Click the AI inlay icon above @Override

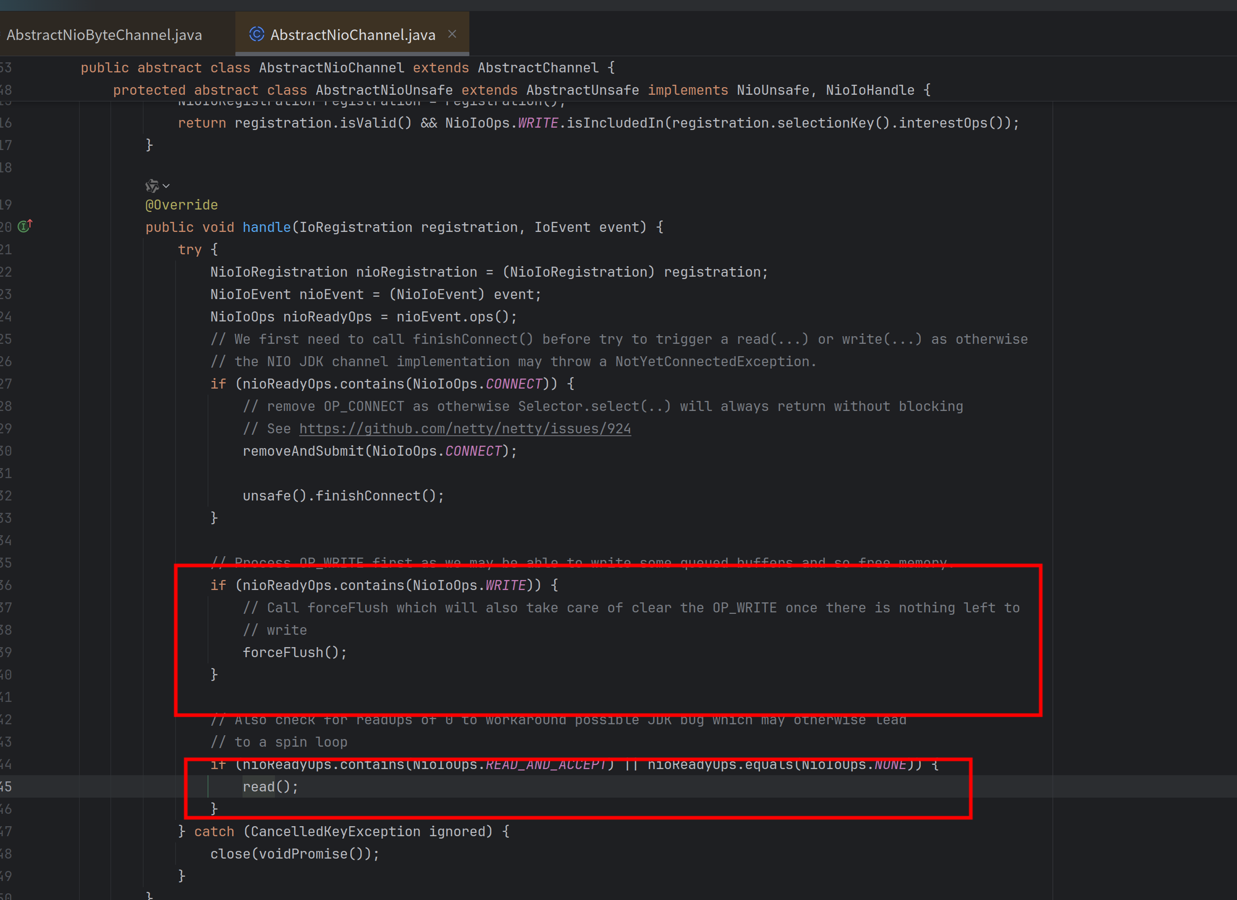[x=151, y=186]
